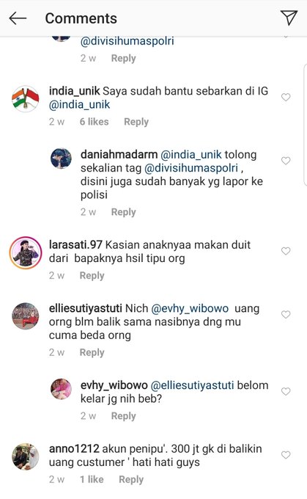Tap heart on evhy_wibowo's reply
The height and width of the screenshot is (499, 307).
[286, 391]
